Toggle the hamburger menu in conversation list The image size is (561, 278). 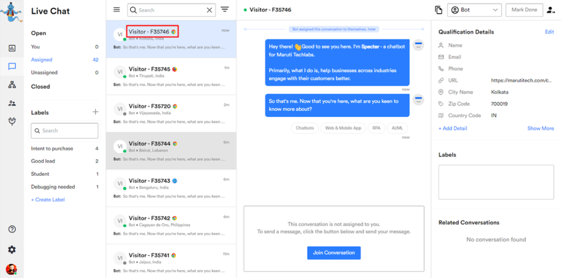(x=117, y=10)
